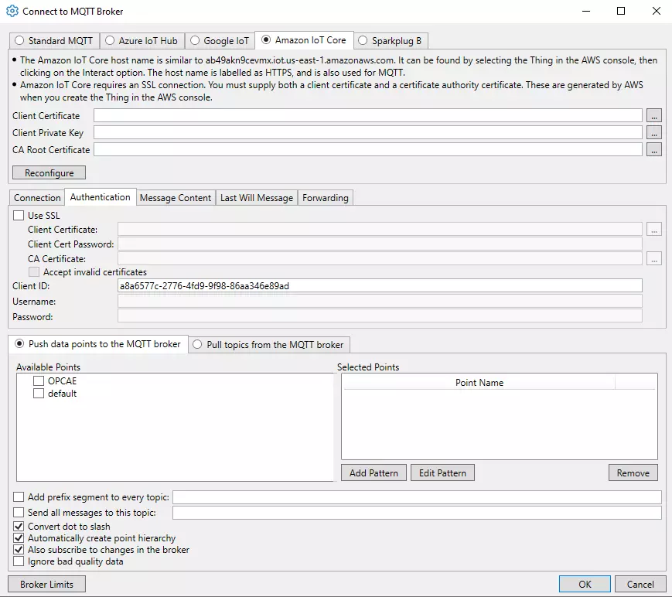Toggle Accept invalid certificates checkbox
This screenshot has width=672, height=597.
[34, 271]
